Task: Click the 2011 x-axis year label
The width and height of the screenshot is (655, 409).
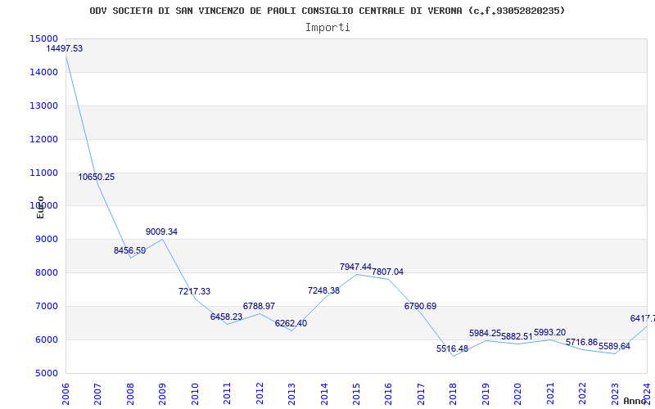Action: tap(227, 393)
